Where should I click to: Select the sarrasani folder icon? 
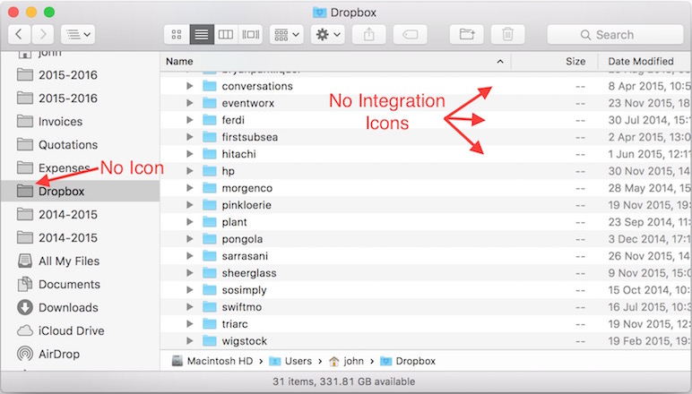(x=210, y=255)
